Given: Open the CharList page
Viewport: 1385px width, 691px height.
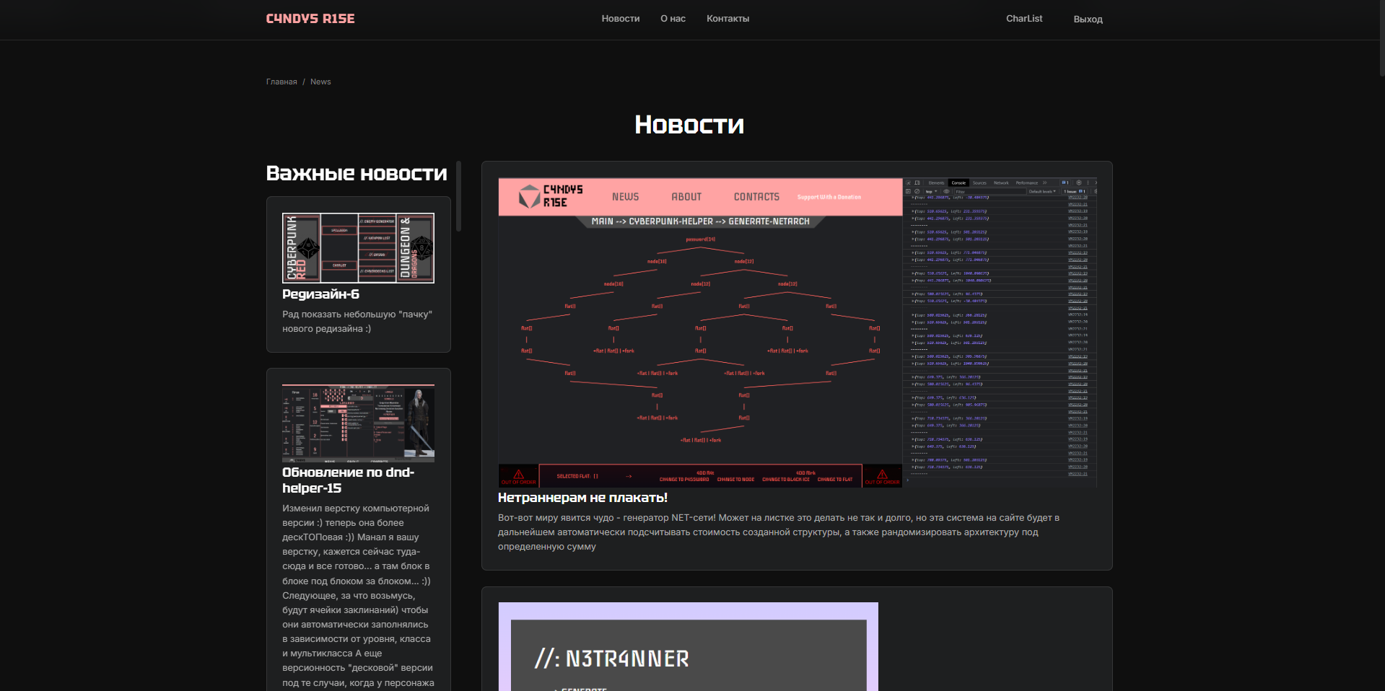Looking at the screenshot, I should (x=1024, y=19).
